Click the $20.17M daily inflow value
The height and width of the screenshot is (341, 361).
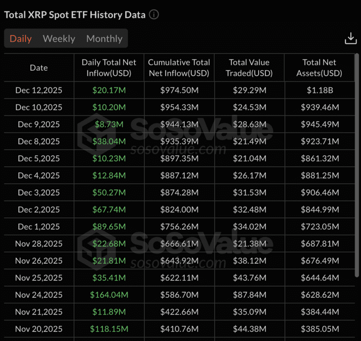(x=109, y=90)
